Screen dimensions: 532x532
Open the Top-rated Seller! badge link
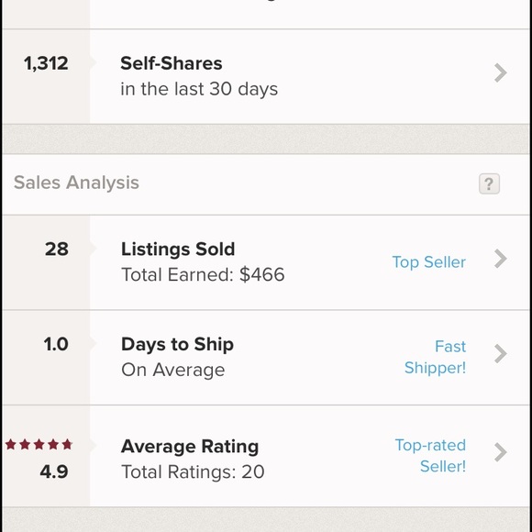(x=430, y=455)
